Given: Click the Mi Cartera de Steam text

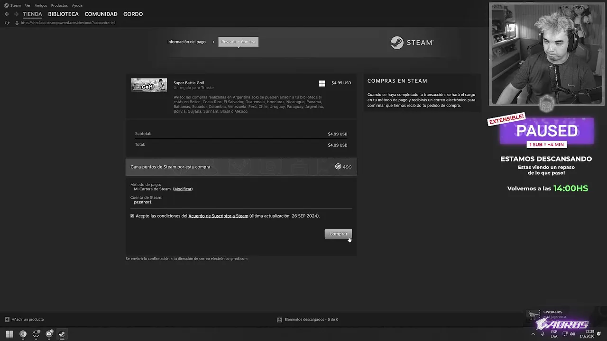Looking at the screenshot, I should pyautogui.click(x=152, y=189).
